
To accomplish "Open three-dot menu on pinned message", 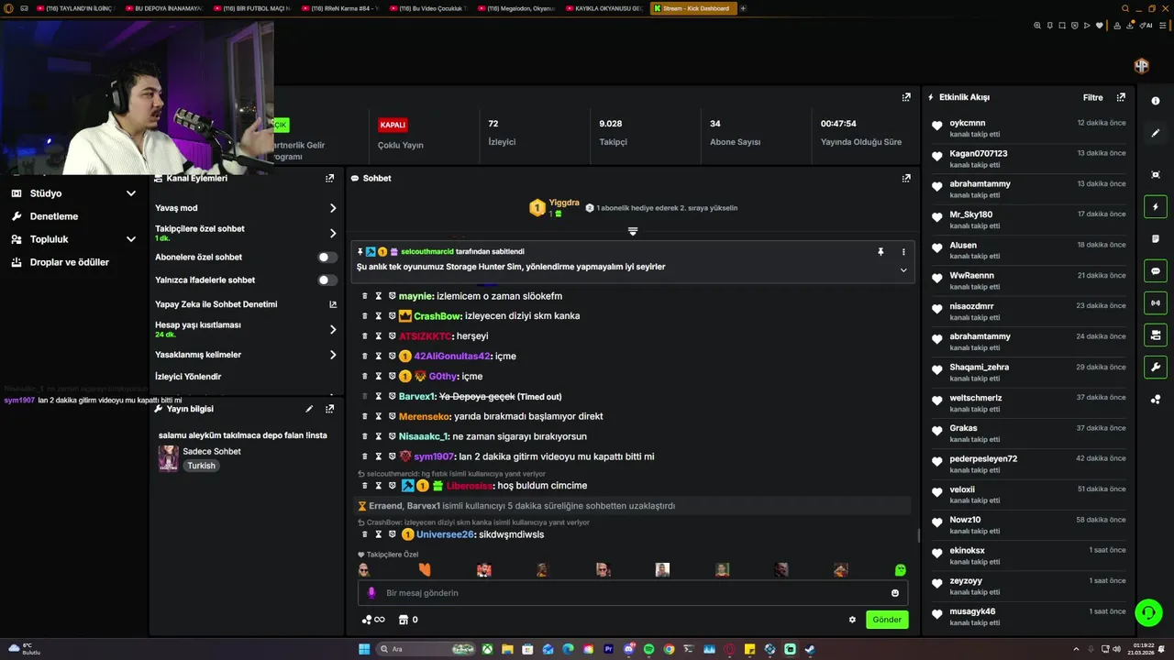I will (903, 251).
